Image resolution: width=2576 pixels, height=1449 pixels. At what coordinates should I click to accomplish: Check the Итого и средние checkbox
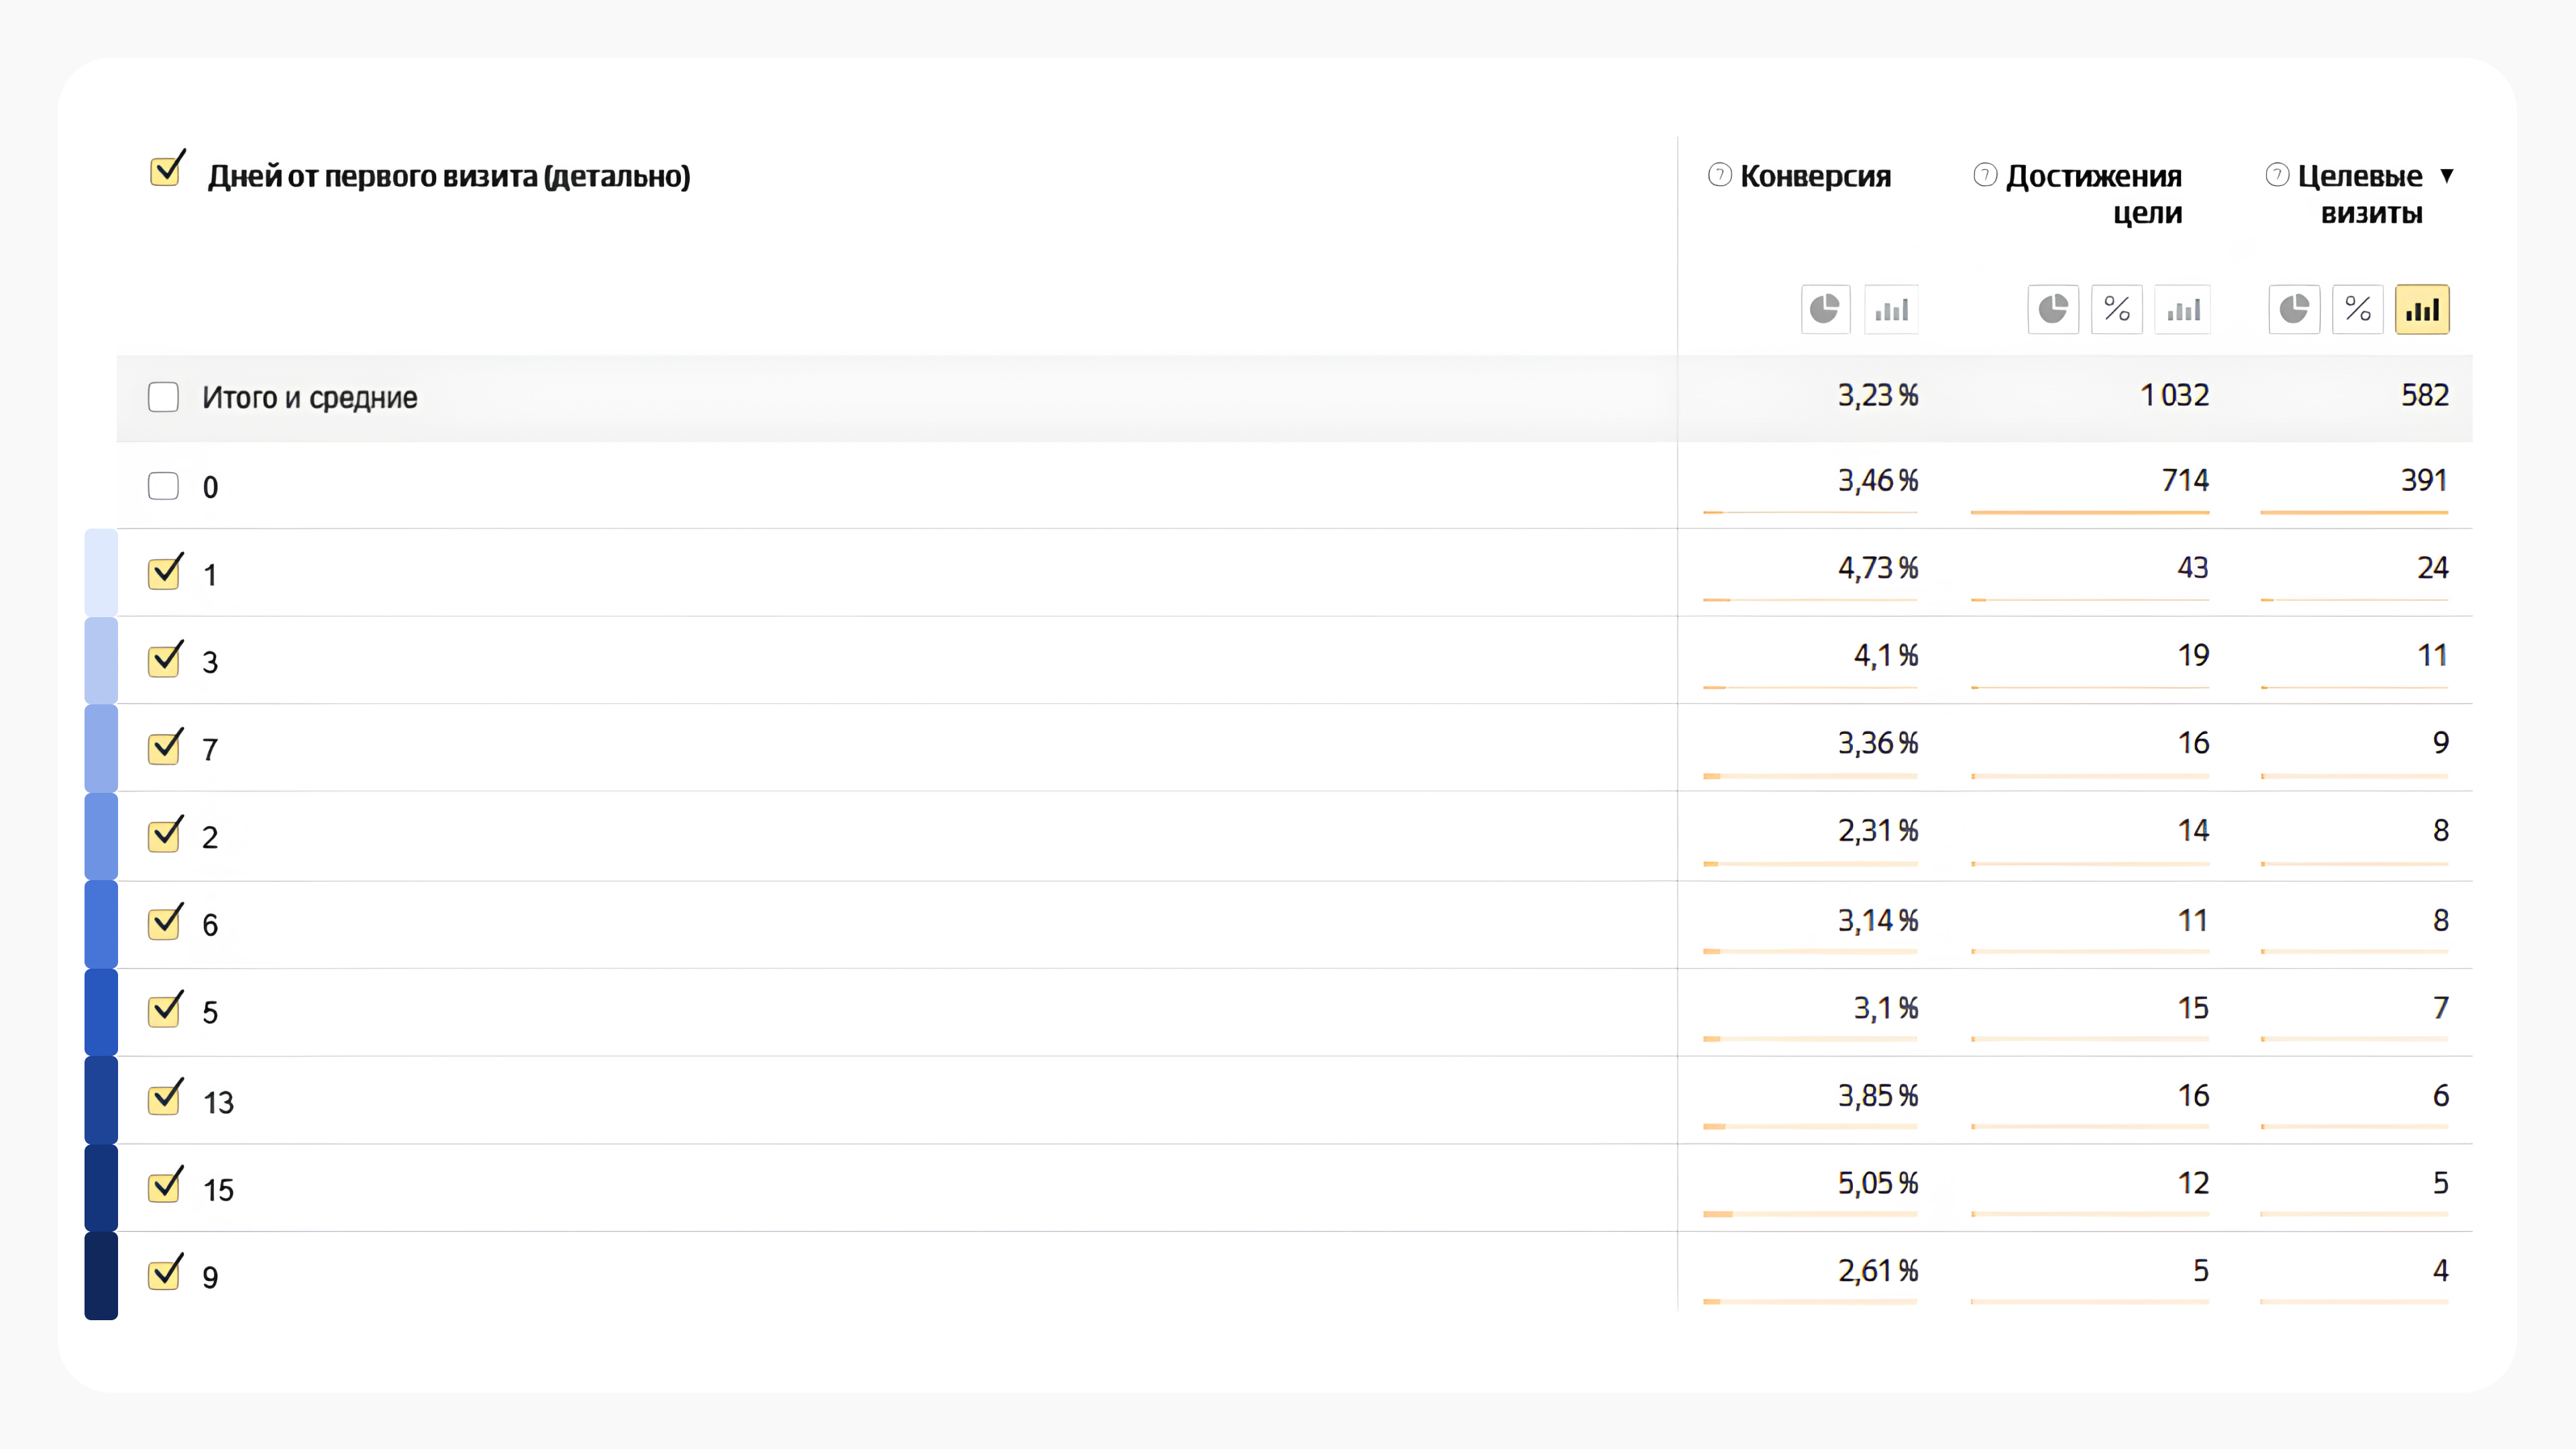tap(163, 397)
